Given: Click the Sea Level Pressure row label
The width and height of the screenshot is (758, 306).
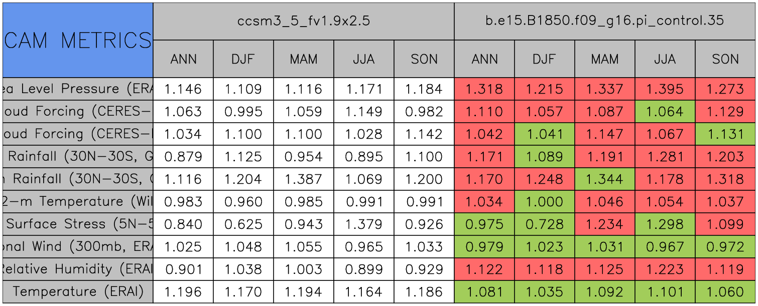Looking at the screenshot, I should tap(78, 89).
